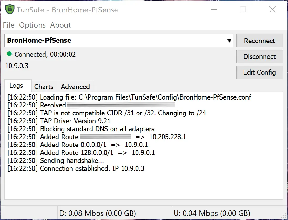Switch to the Charts tab

[x=44, y=87]
